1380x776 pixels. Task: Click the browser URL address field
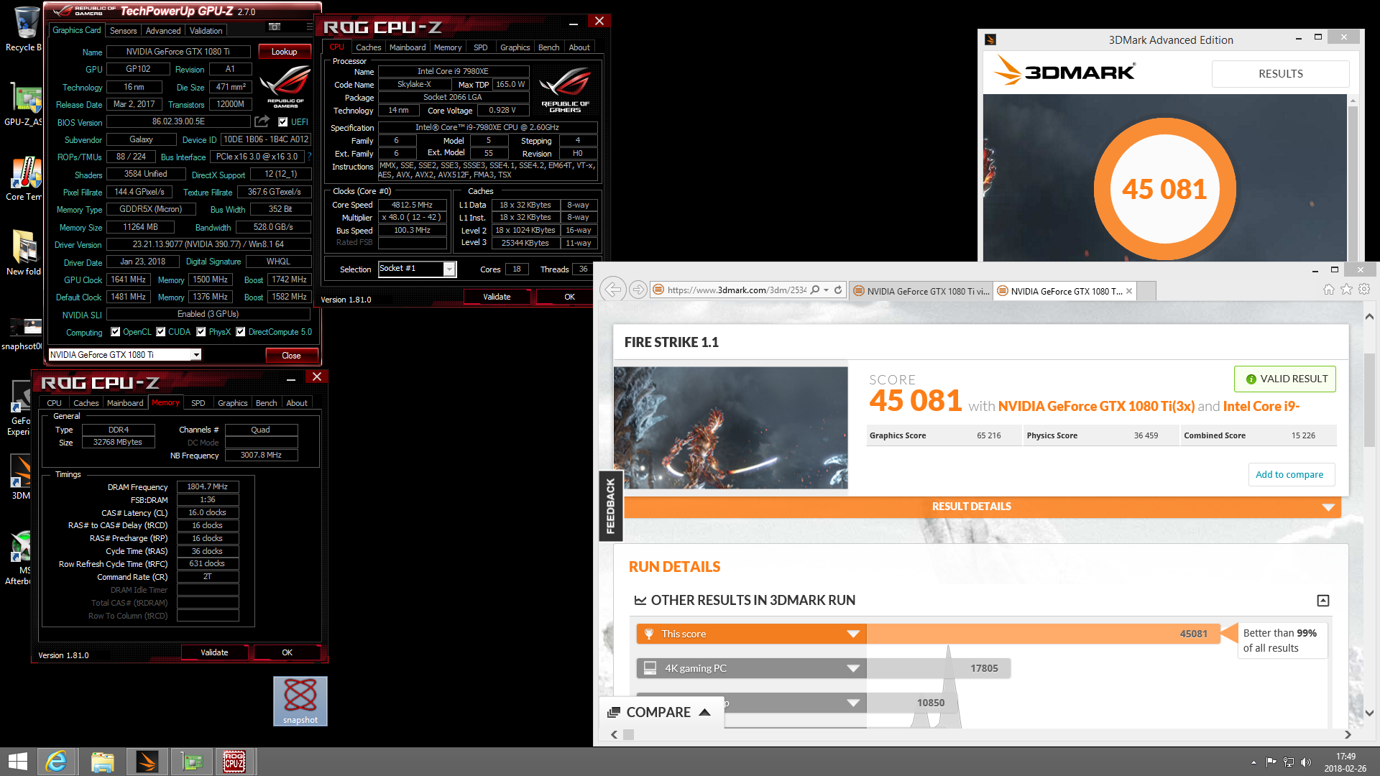tap(736, 290)
